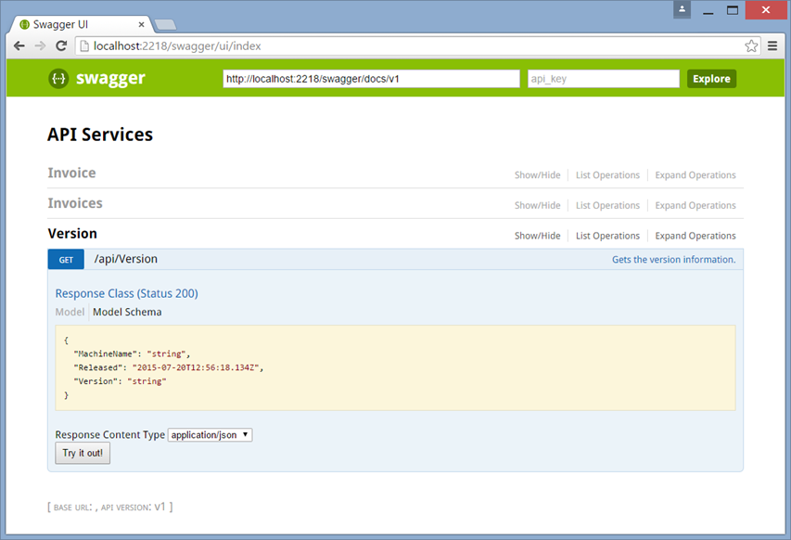Open the Response Content Type dropdown
Image resolution: width=791 pixels, height=540 pixels.
[210, 435]
